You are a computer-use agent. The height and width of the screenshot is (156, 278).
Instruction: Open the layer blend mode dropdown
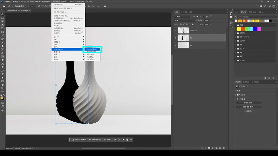tap(185, 20)
